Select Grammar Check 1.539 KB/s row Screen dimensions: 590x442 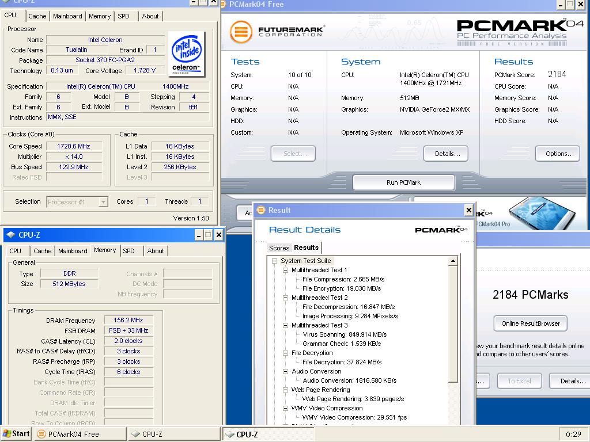342,344
